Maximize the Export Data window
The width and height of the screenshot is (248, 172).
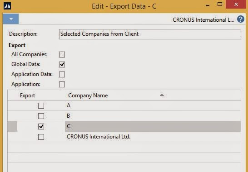220,4
